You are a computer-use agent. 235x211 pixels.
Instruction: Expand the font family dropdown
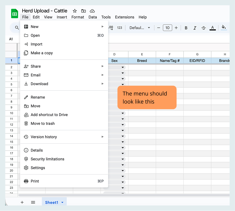140,28
